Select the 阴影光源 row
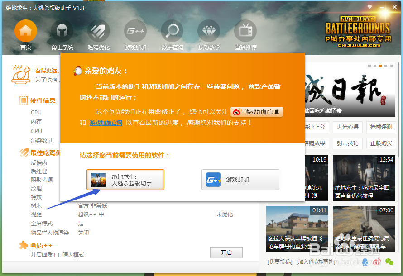This screenshot has width=403, height=276. (x=42, y=180)
